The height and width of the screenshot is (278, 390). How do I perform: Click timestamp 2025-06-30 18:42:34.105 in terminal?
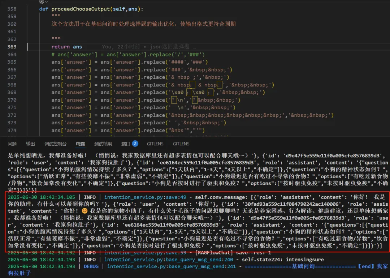pyautogui.click(x=41, y=197)
